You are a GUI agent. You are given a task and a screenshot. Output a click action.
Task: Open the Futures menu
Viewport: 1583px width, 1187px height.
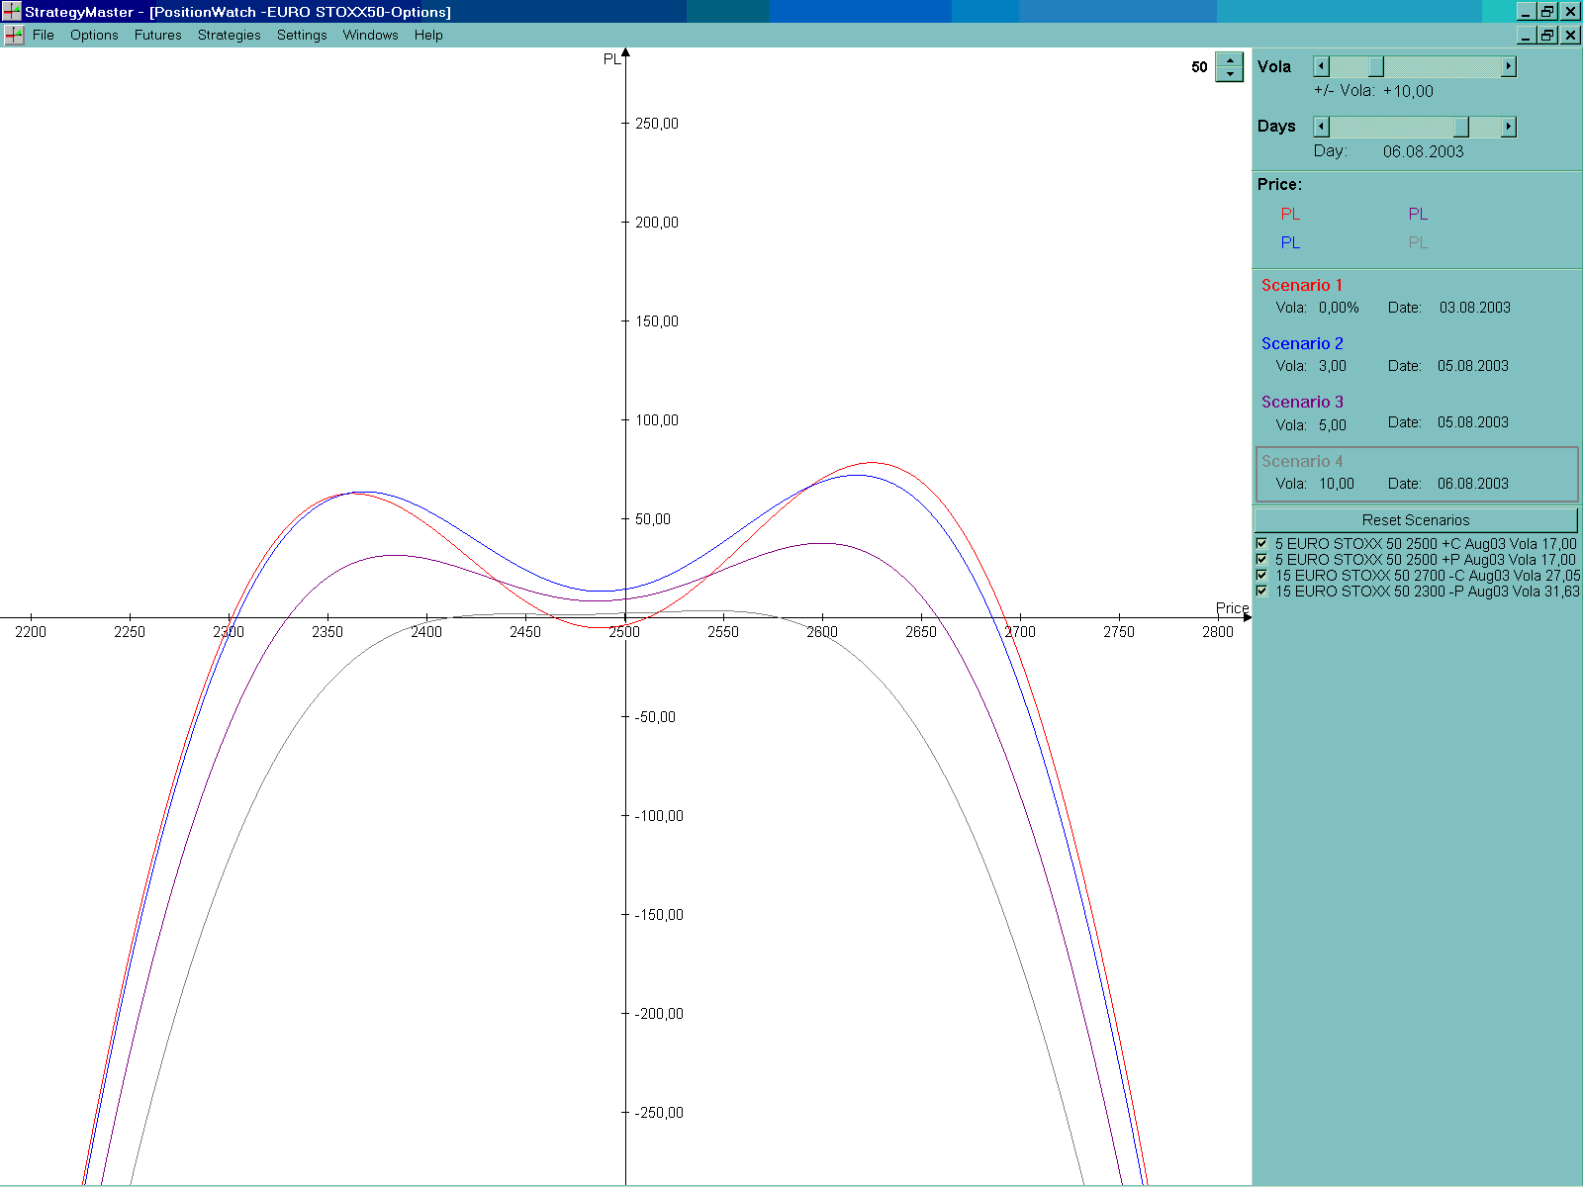(157, 36)
